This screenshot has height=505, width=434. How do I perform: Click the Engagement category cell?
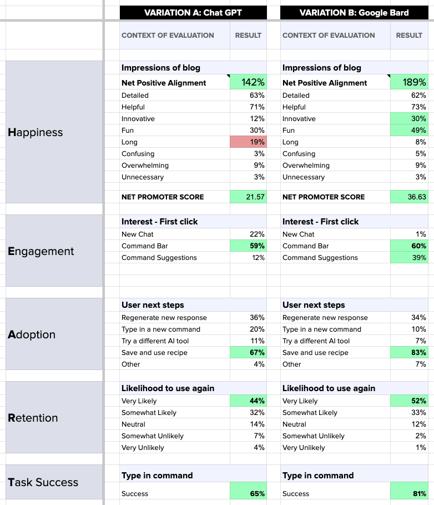pyautogui.click(x=54, y=251)
